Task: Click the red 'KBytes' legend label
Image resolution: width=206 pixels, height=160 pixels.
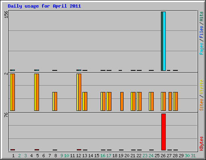Action: tap(201, 144)
